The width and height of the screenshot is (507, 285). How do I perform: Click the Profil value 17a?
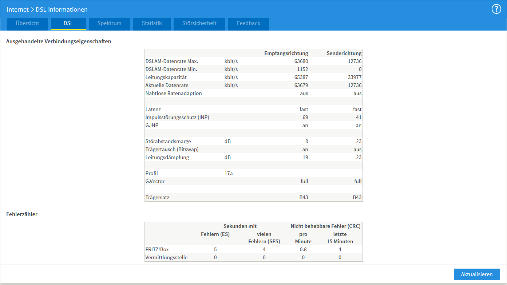pos(229,173)
